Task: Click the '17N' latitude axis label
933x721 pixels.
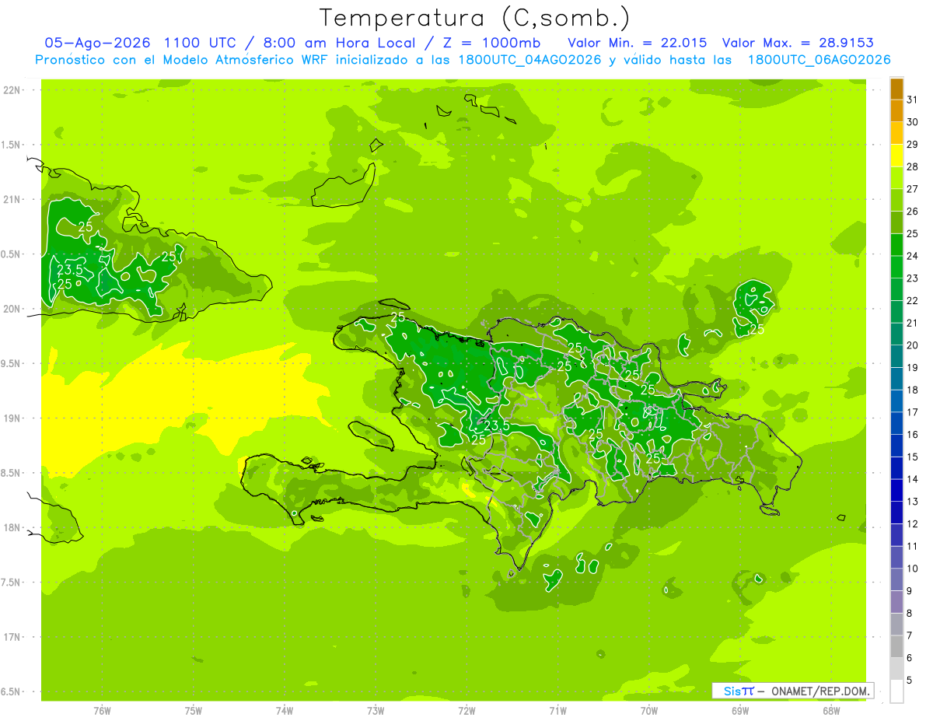Action: coord(12,637)
